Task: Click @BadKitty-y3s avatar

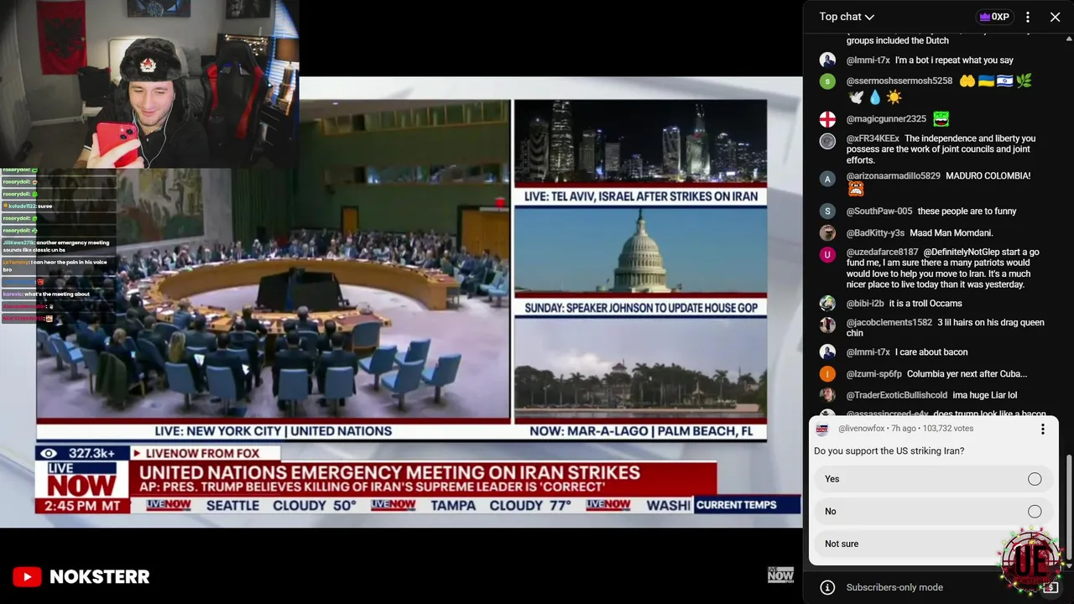Action: 827,233
